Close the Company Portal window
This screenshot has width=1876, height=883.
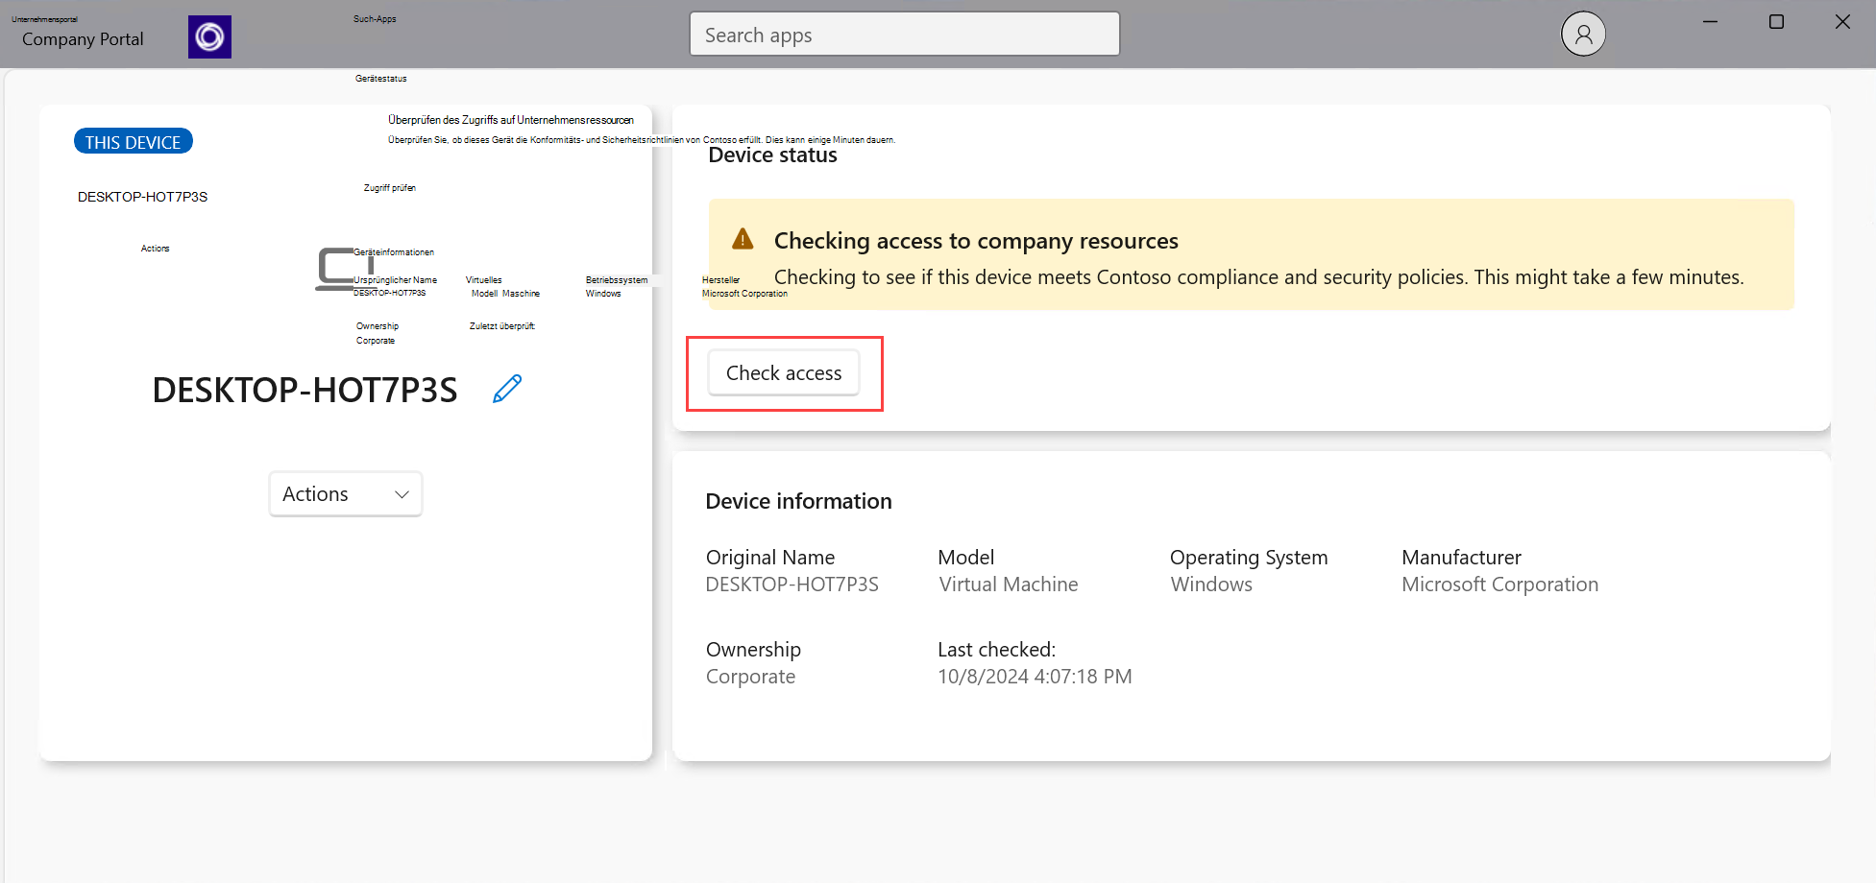1842,21
